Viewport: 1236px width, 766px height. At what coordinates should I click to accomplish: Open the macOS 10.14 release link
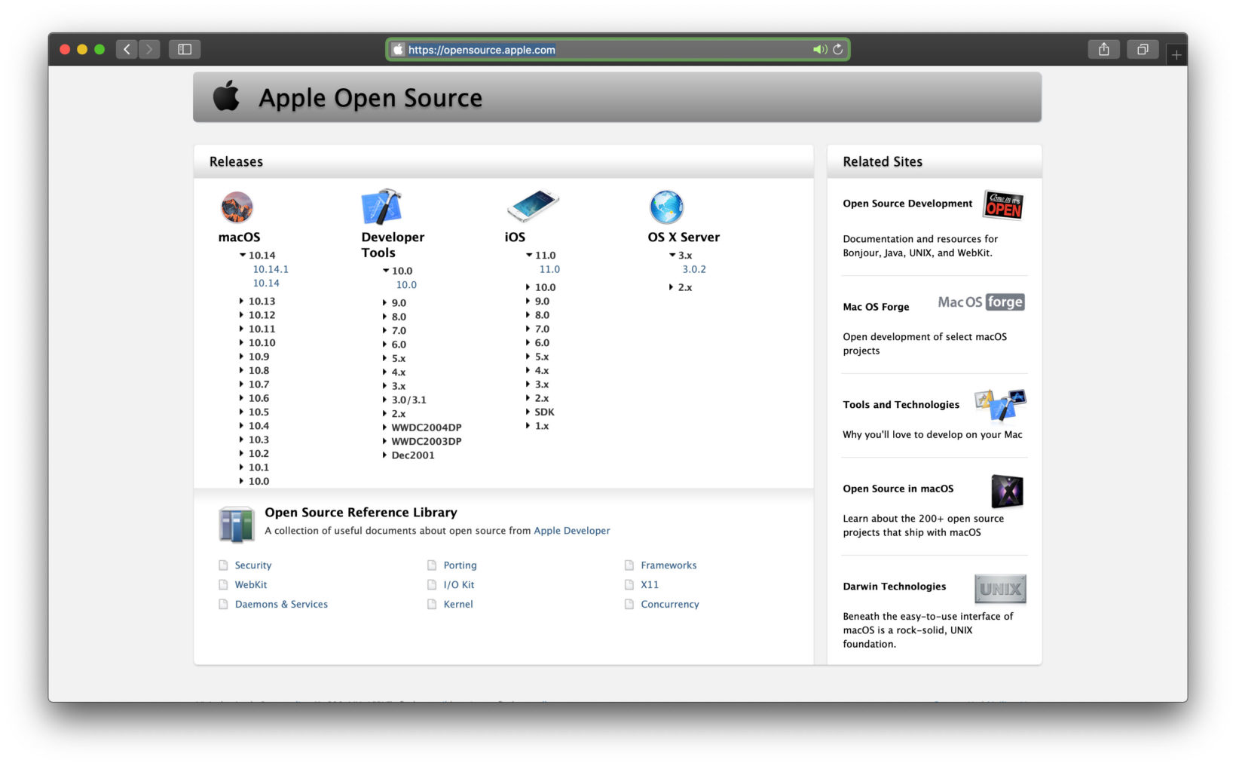[x=266, y=283]
